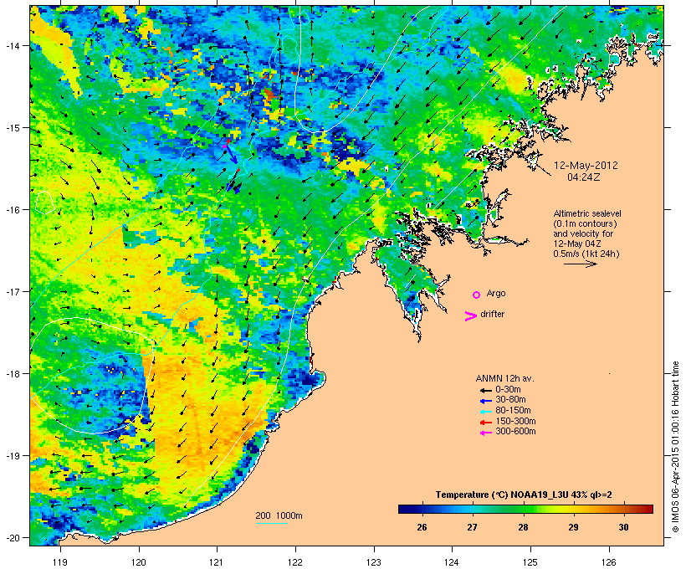Click the '30-80m' depth label
The height and width of the screenshot is (569, 686).
click(510, 400)
